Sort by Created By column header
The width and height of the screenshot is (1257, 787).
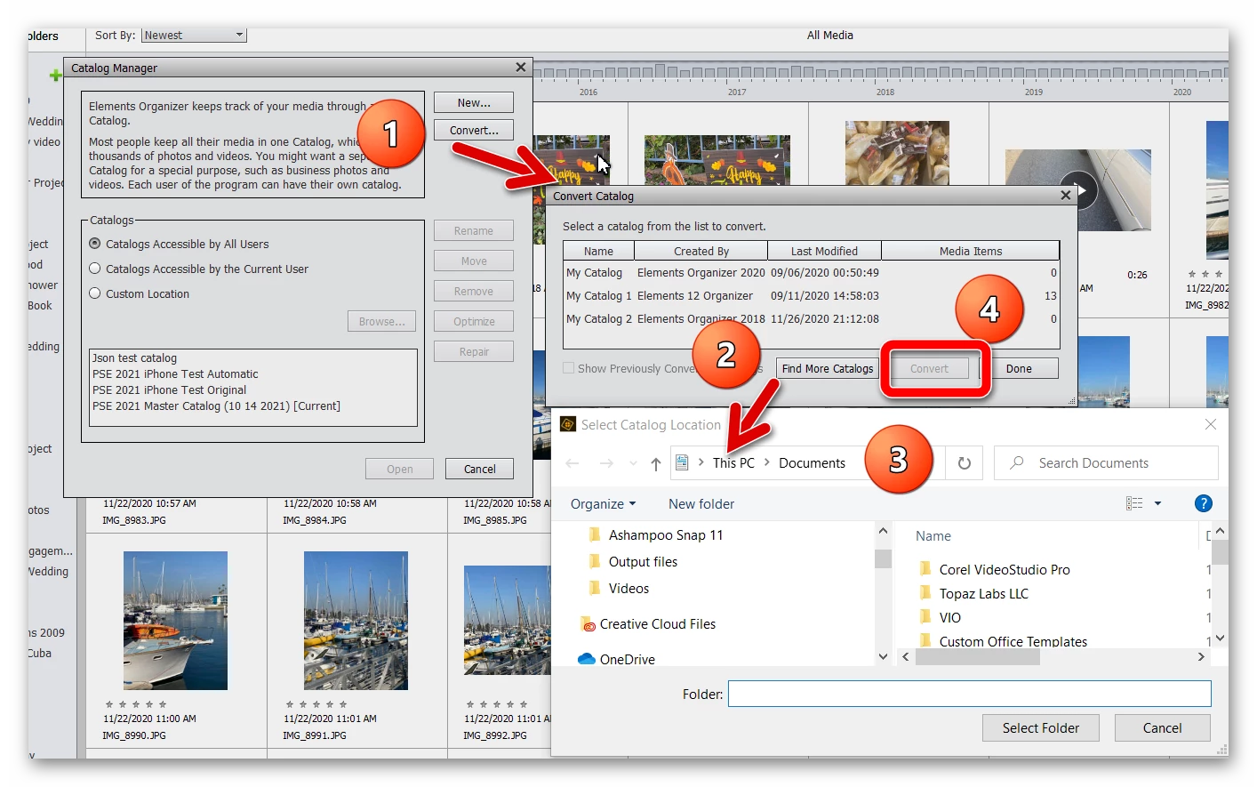[x=701, y=252]
